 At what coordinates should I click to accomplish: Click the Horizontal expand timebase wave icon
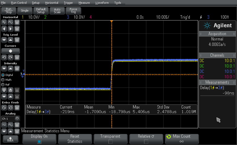[10, 22]
